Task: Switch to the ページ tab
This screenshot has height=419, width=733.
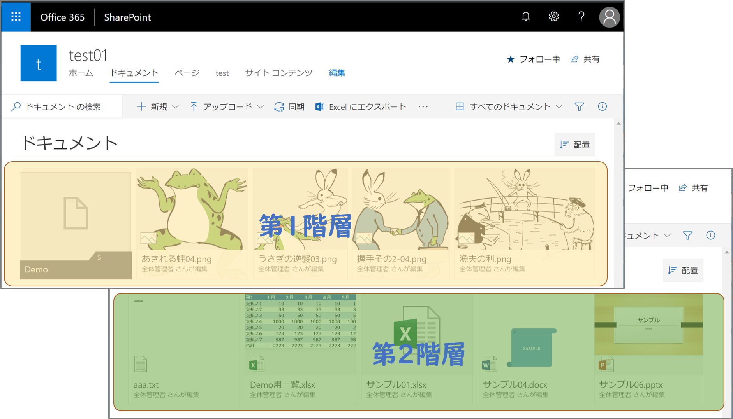Action: [187, 73]
